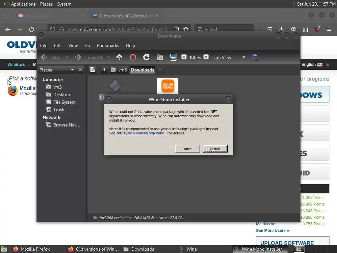
Task: Click the red Stop loading icon
Action: 133,57
